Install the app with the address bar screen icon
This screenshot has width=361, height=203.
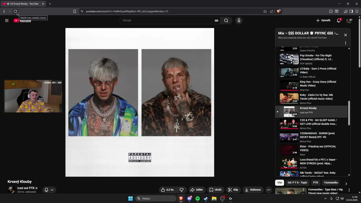tap(265, 11)
